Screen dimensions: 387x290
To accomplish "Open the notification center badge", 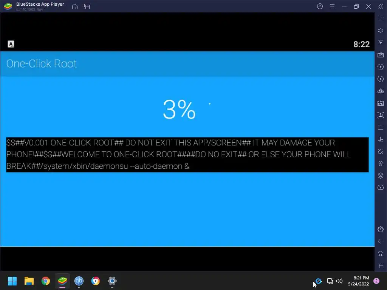I will tap(376, 281).
